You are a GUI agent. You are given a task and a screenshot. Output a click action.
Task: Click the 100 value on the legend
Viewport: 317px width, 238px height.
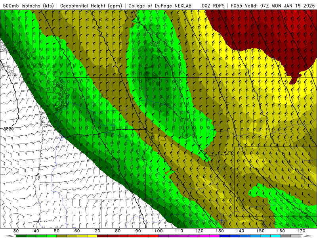tap(158, 231)
